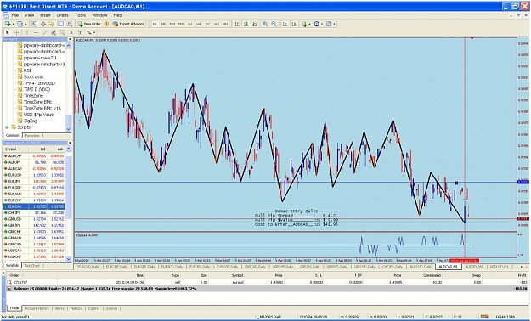Switch chart to candlesticks icon
The height and width of the screenshot is (321, 531).
tap(246, 24)
